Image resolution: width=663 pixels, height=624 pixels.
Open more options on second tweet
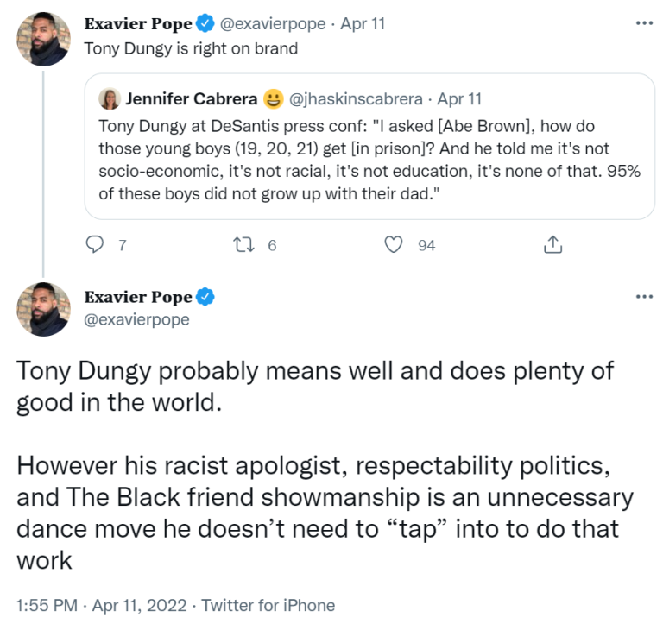point(644,297)
